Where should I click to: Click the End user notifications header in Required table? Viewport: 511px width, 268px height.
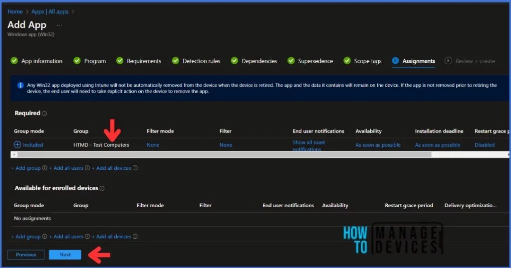pos(318,131)
